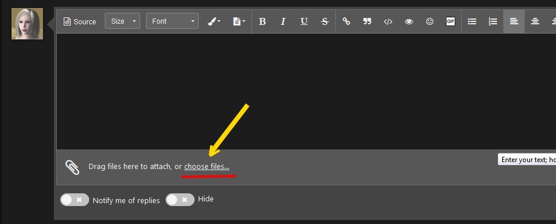Click the user avatar thumbnail
The height and width of the screenshot is (224, 556).
tap(27, 24)
